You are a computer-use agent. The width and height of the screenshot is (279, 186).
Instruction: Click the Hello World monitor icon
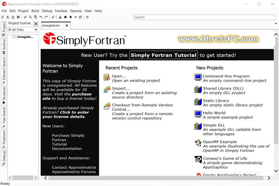198,114
